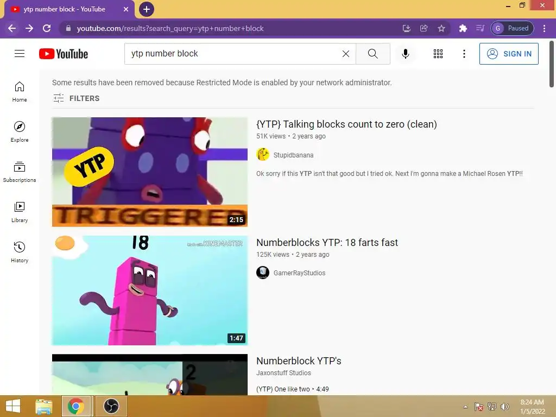Open a new browser tab
The image size is (556, 417).
147,9
